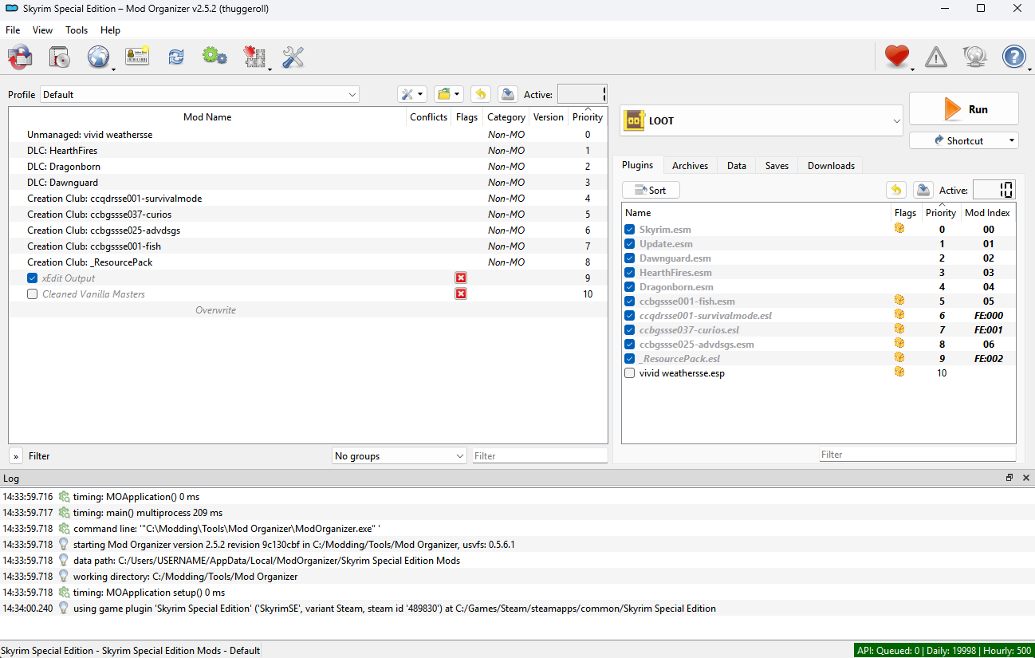This screenshot has width=1035, height=658.
Task: Click the red flag icon on Cleaned Vanilla Masters
Action: coord(461,294)
